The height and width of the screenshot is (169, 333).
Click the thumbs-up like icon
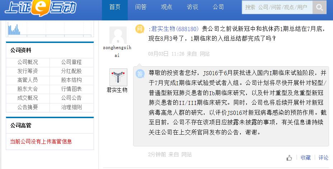pos(289,158)
